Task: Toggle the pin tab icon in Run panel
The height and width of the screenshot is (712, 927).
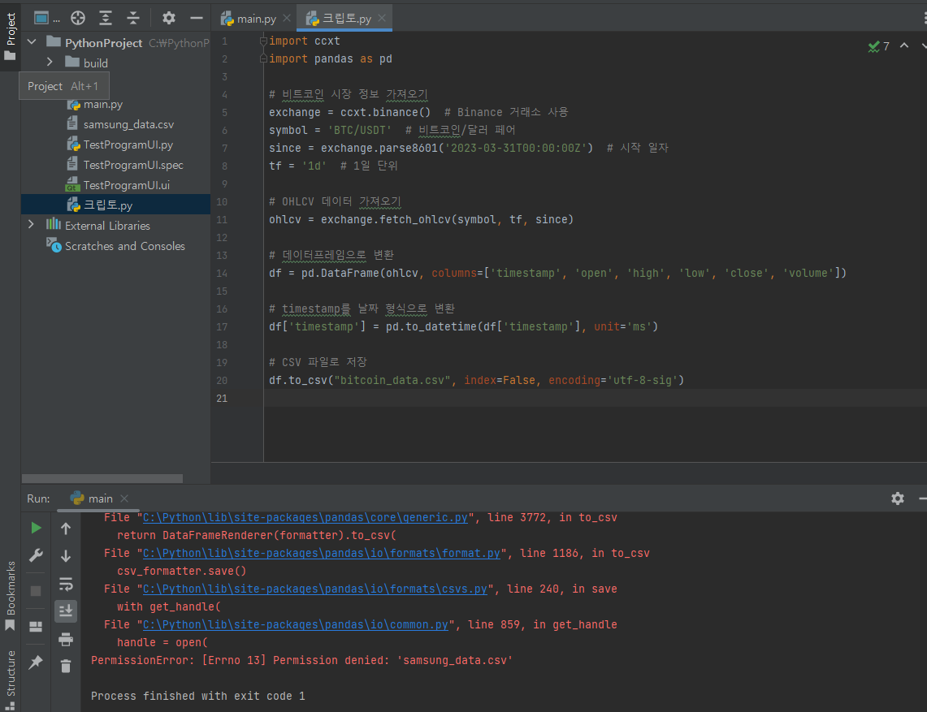Action: point(36,662)
